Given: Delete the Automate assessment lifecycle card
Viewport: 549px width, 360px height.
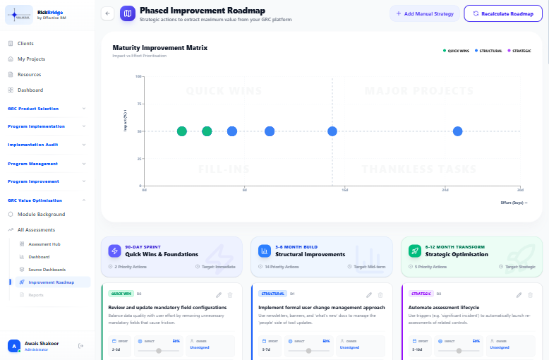Looking at the screenshot, I should coord(530,295).
